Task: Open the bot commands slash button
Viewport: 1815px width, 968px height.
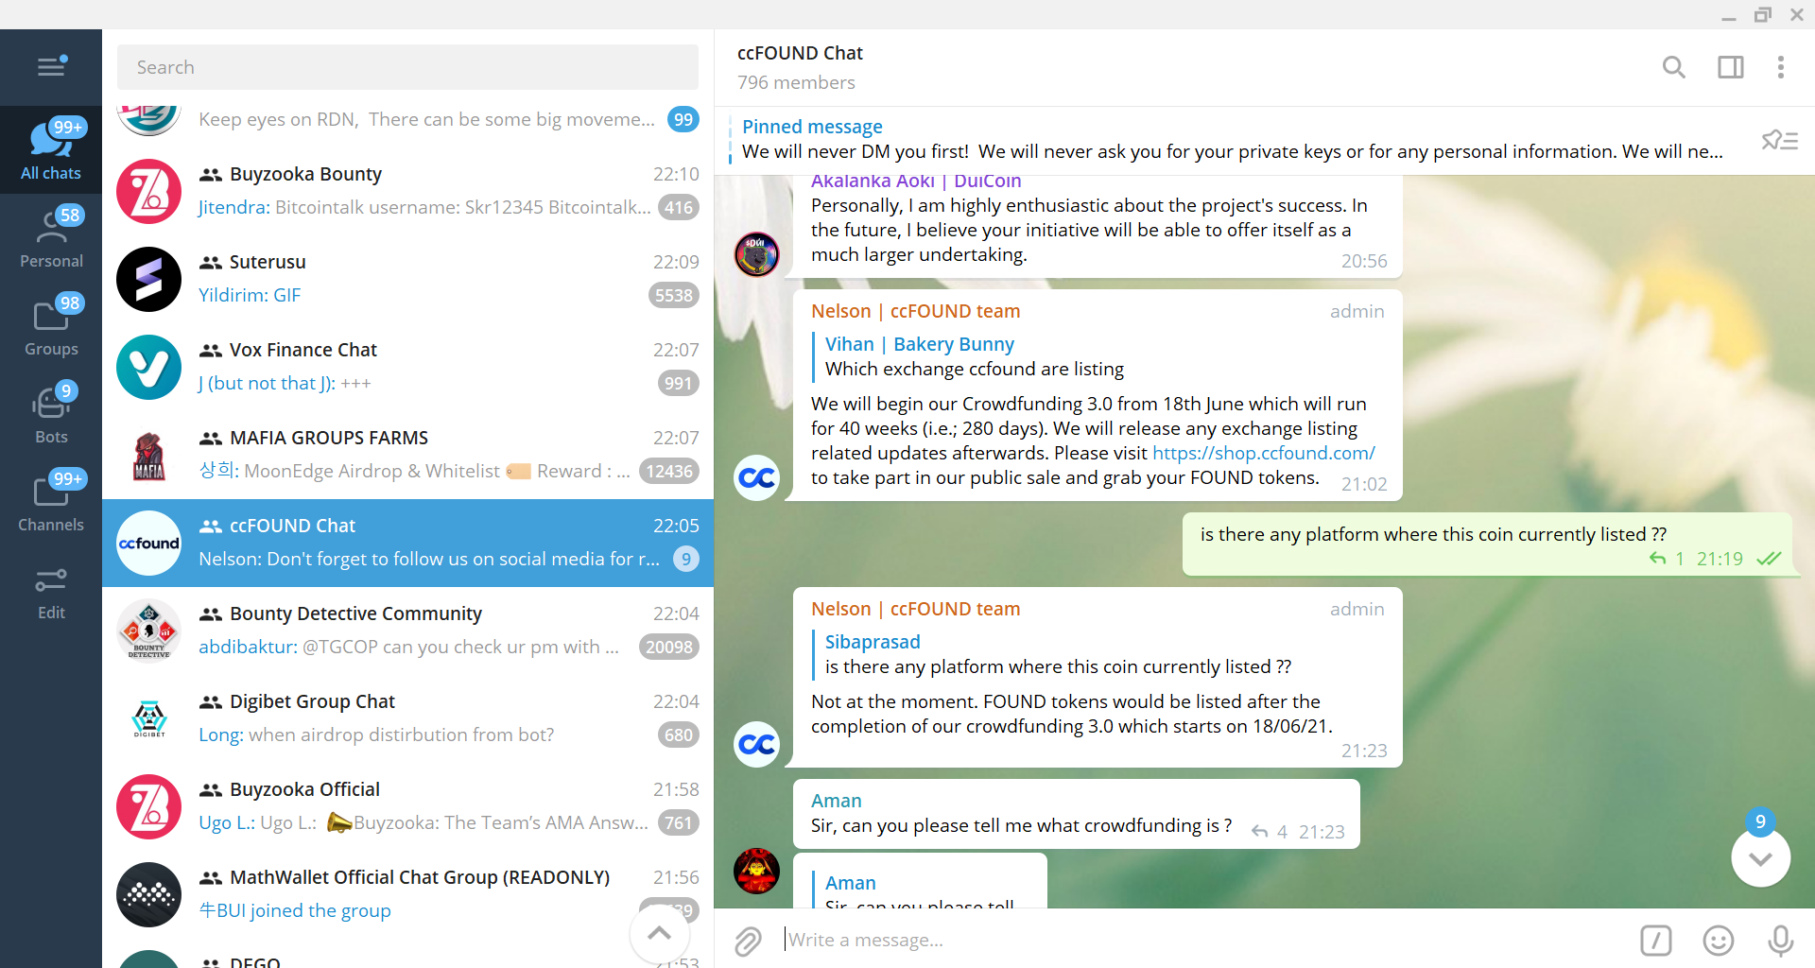Action: point(1655,941)
